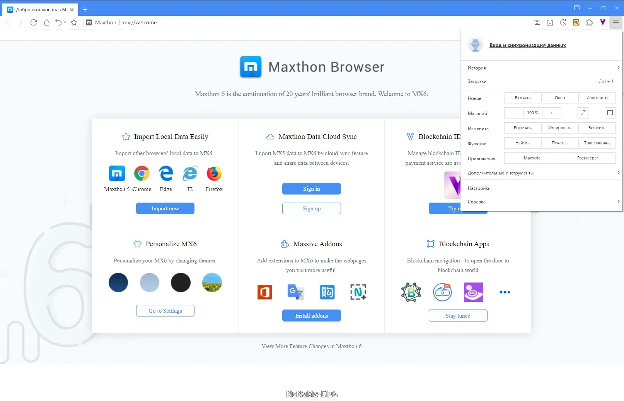Click the Sign up button

pos(312,208)
